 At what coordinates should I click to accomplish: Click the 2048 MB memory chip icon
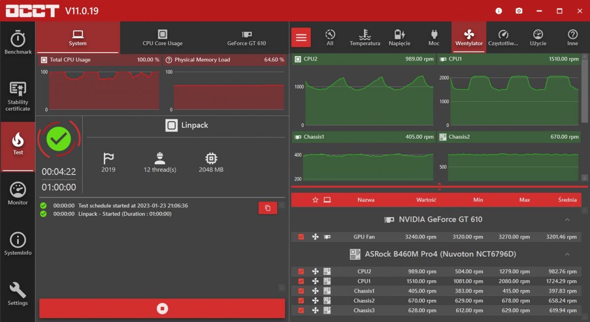coord(211,158)
